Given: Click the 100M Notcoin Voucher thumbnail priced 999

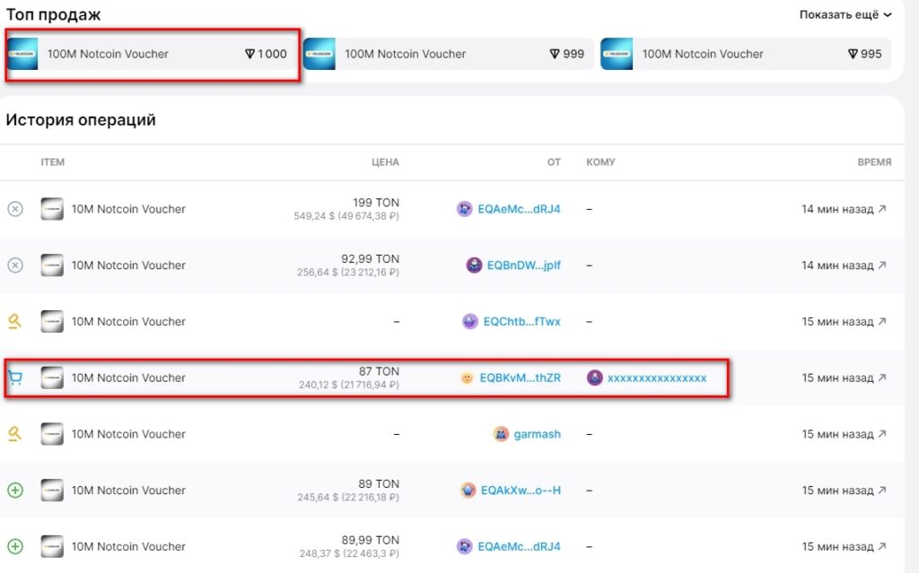Looking at the screenshot, I should pyautogui.click(x=320, y=54).
